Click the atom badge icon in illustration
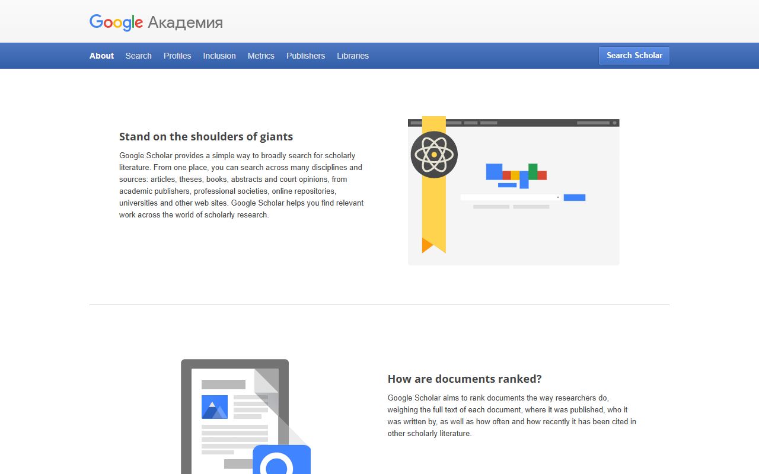This screenshot has height=474, width=759. pyautogui.click(x=434, y=155)
